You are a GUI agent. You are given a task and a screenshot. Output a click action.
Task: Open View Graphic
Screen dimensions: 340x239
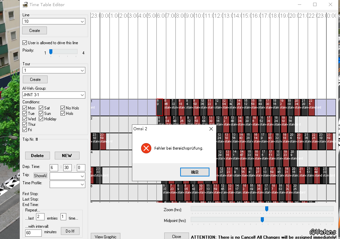(105, 237)
